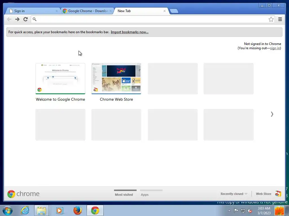Viewport: 289px width, 216px height.
Task: Click the muted volume tray icon
Action: pos(250,211)
